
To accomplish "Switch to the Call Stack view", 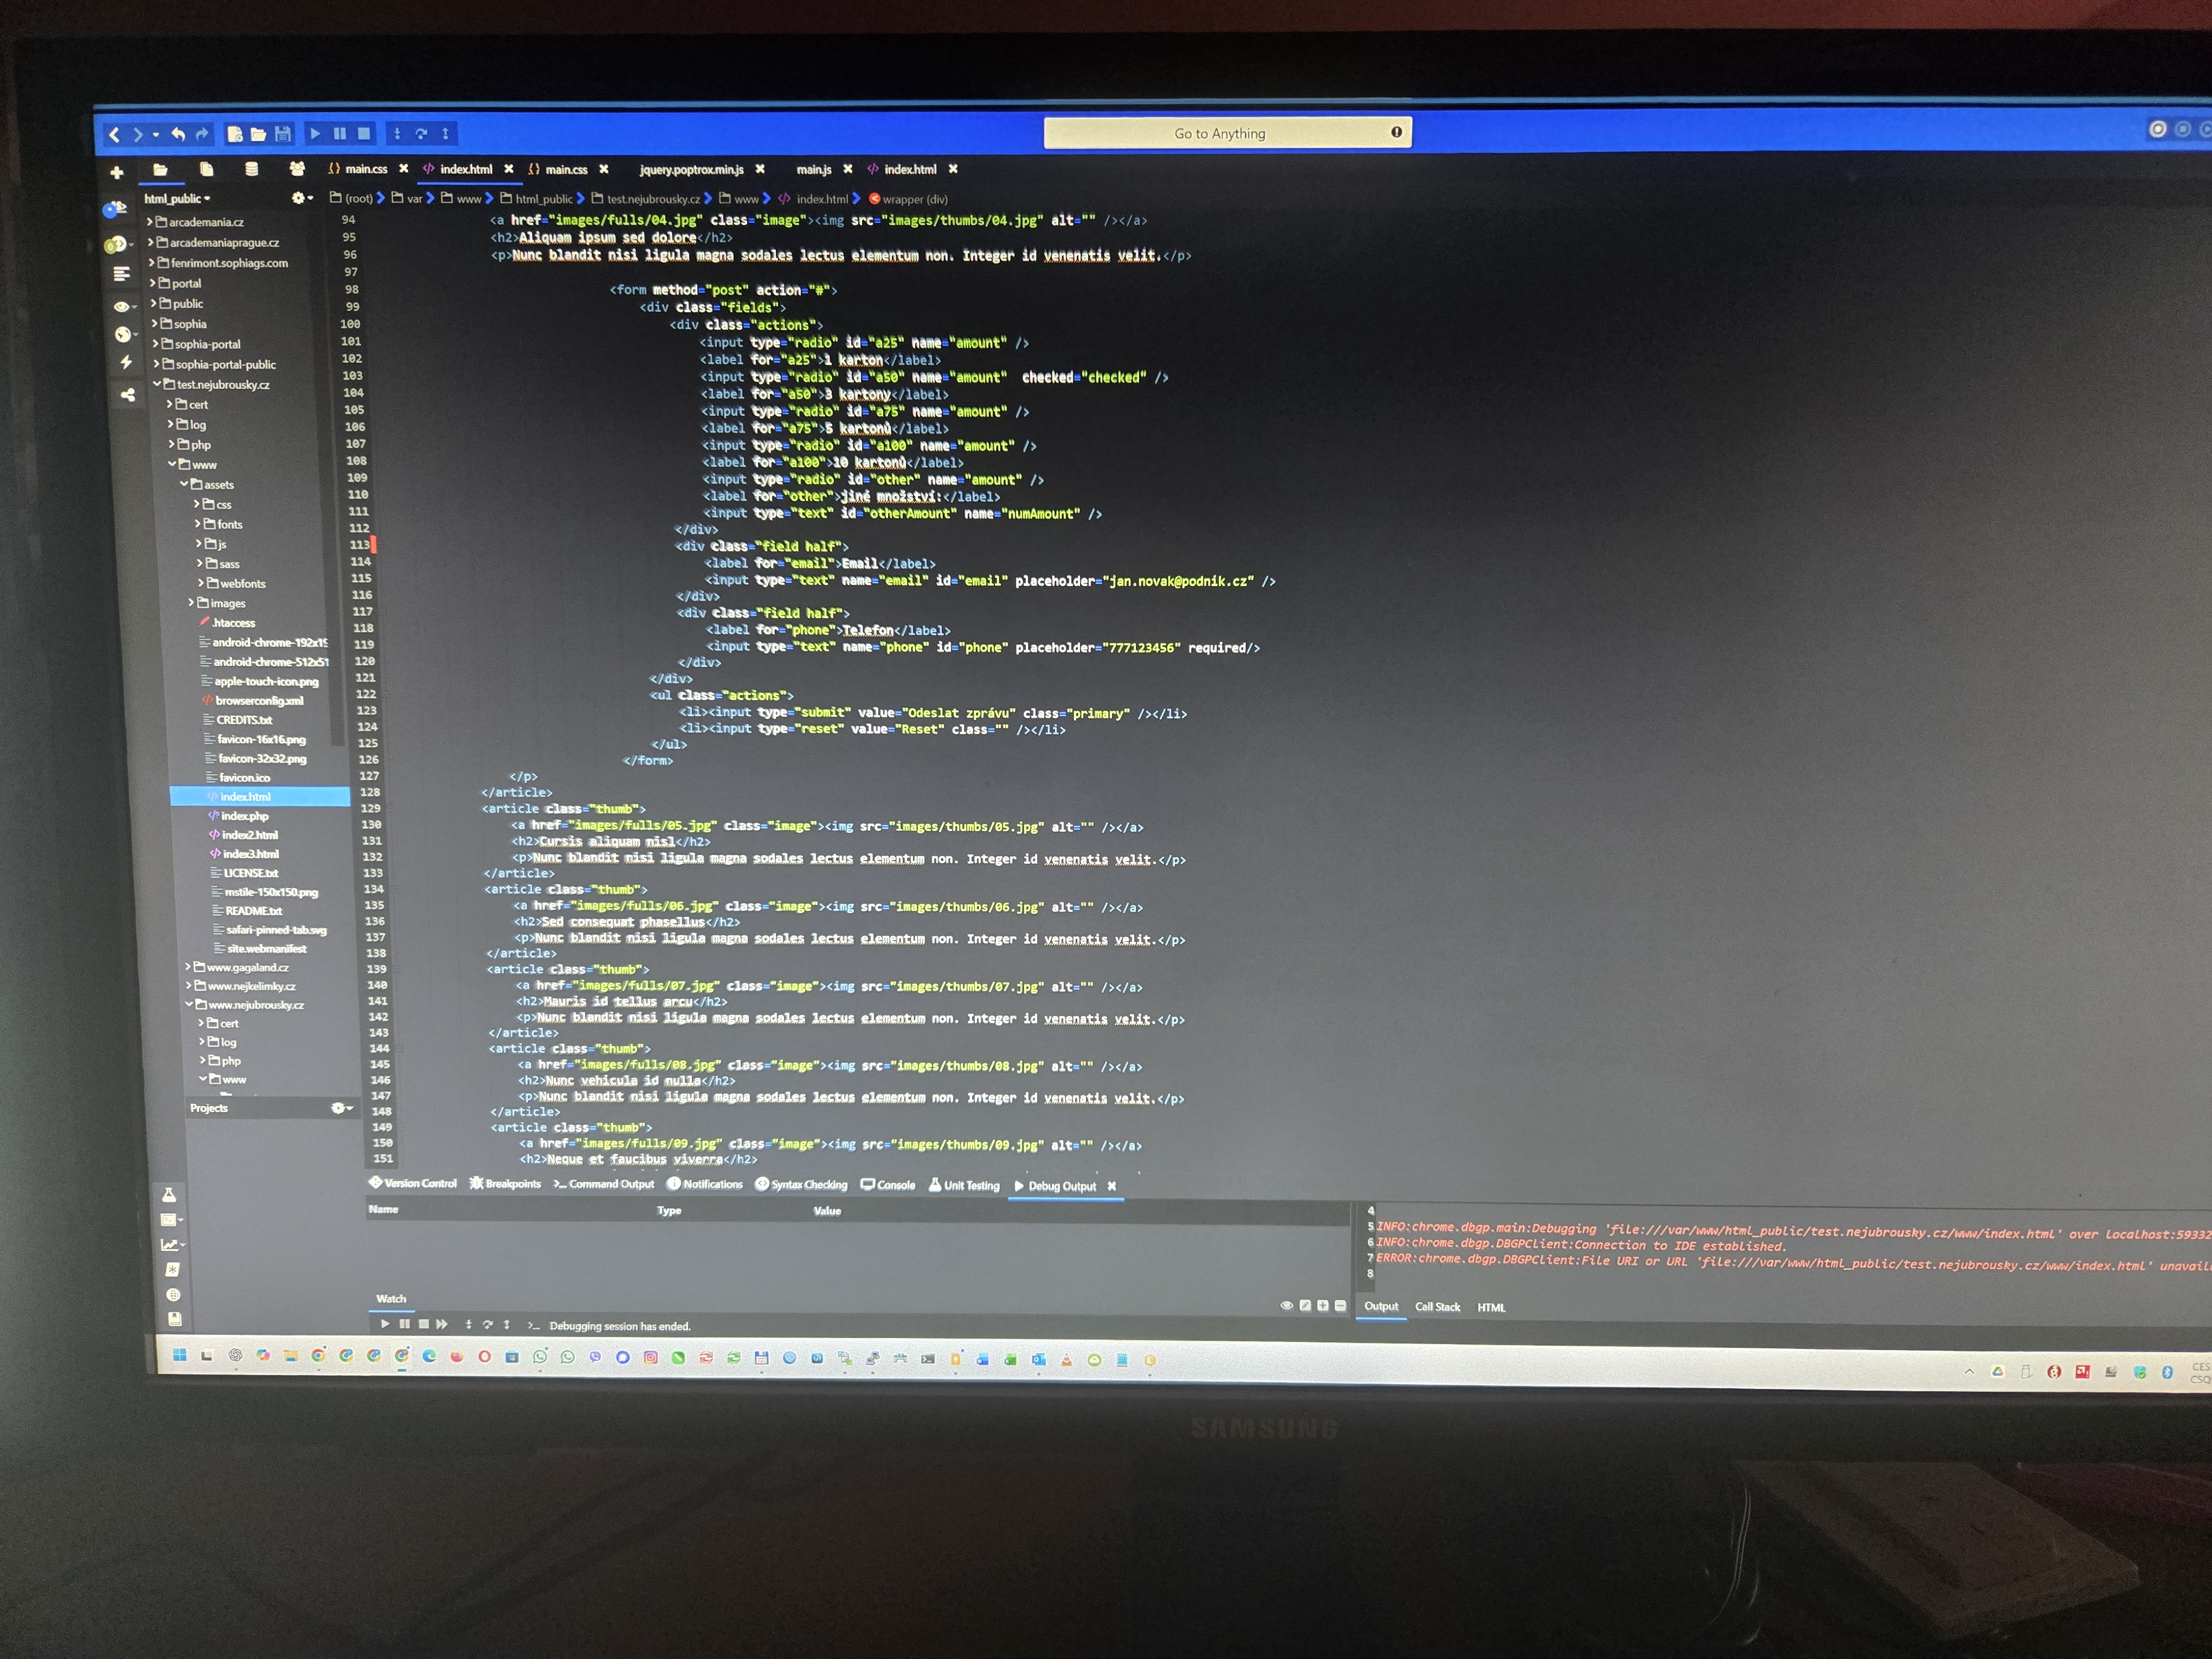I will [x=1437, y=1307].
